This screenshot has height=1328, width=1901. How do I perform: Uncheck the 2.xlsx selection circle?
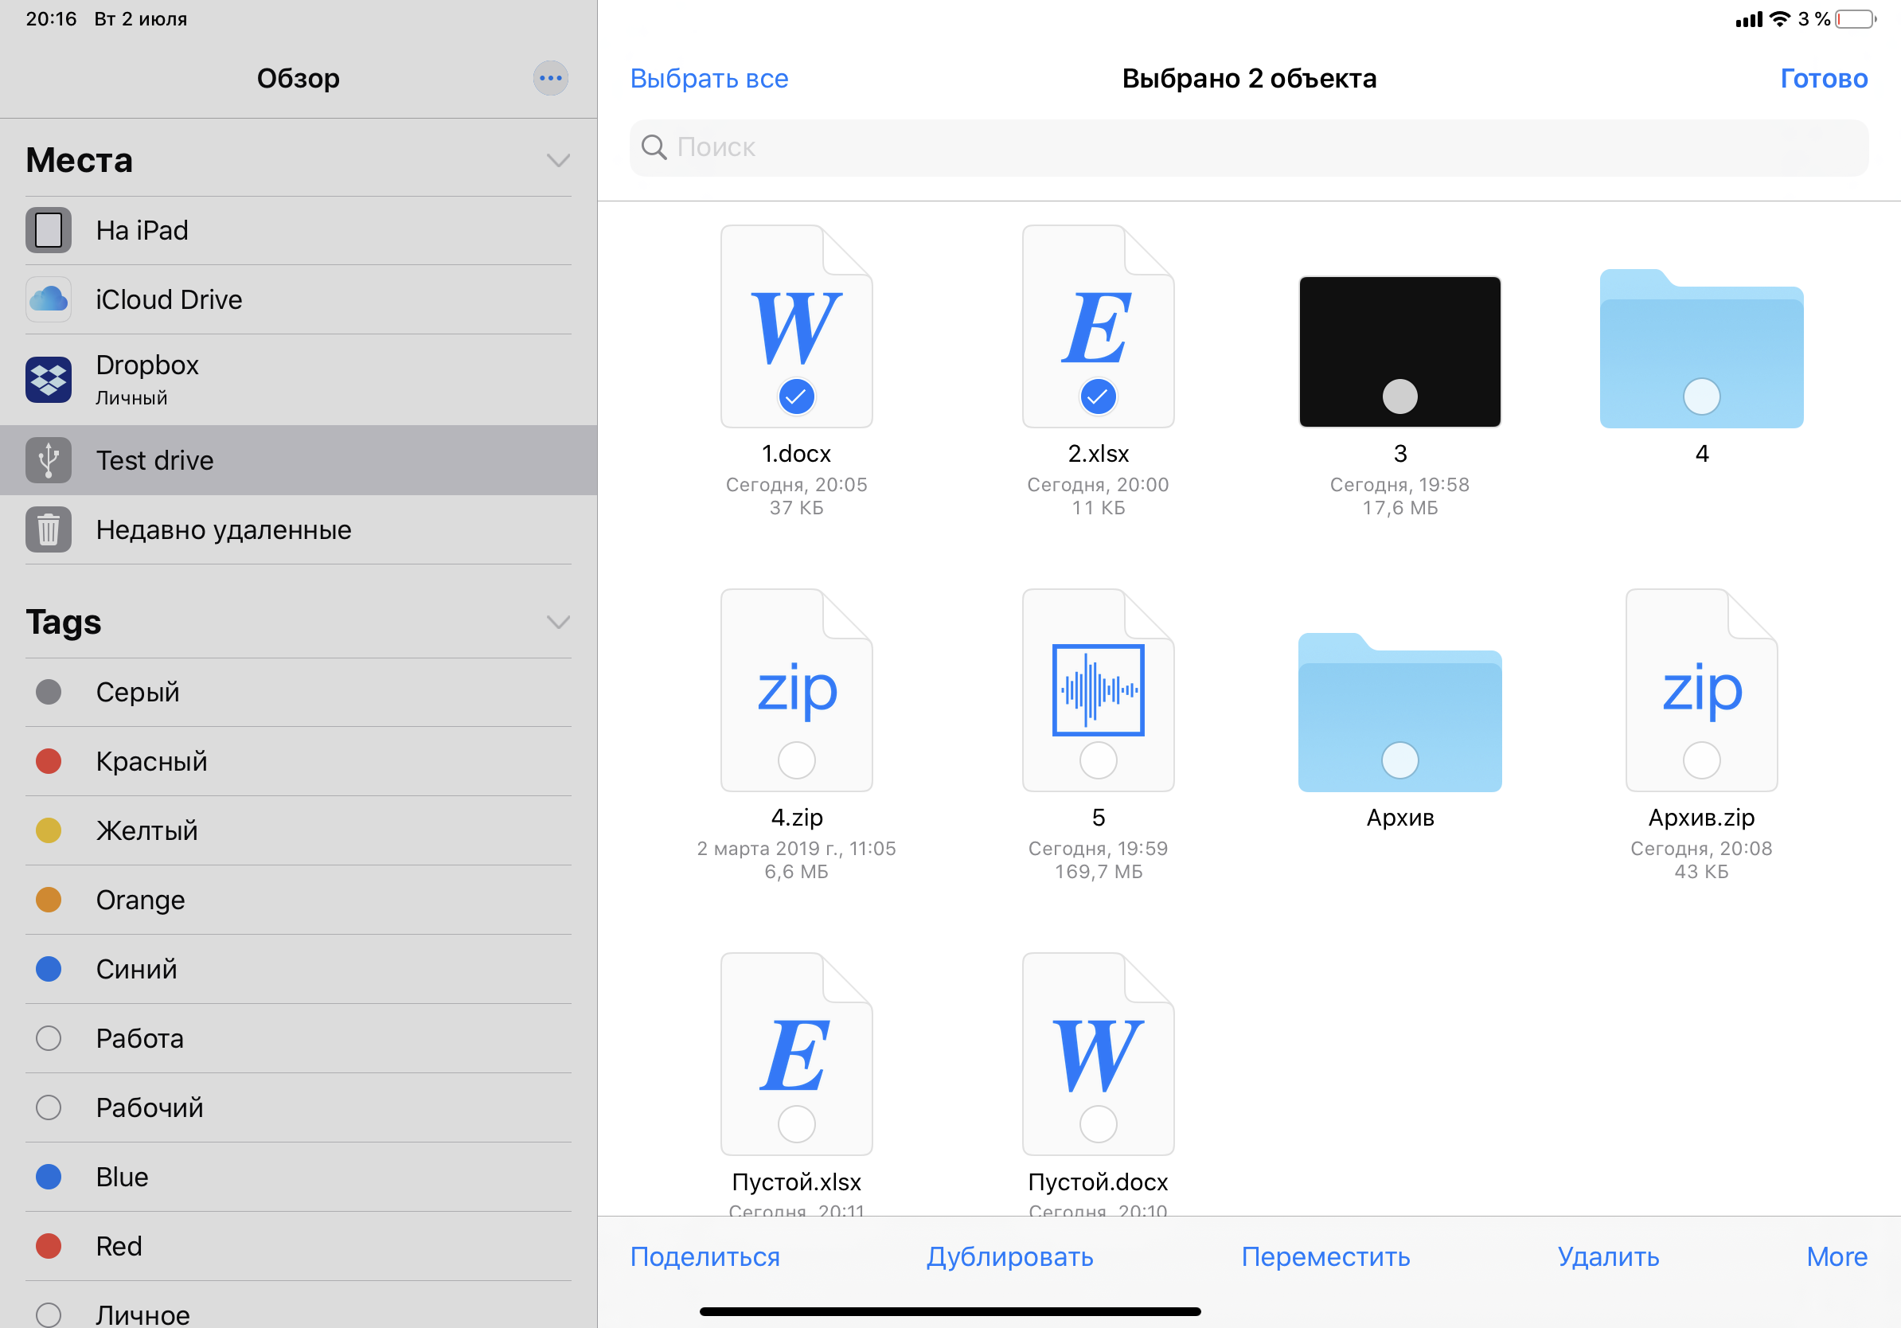(1098, 396)
